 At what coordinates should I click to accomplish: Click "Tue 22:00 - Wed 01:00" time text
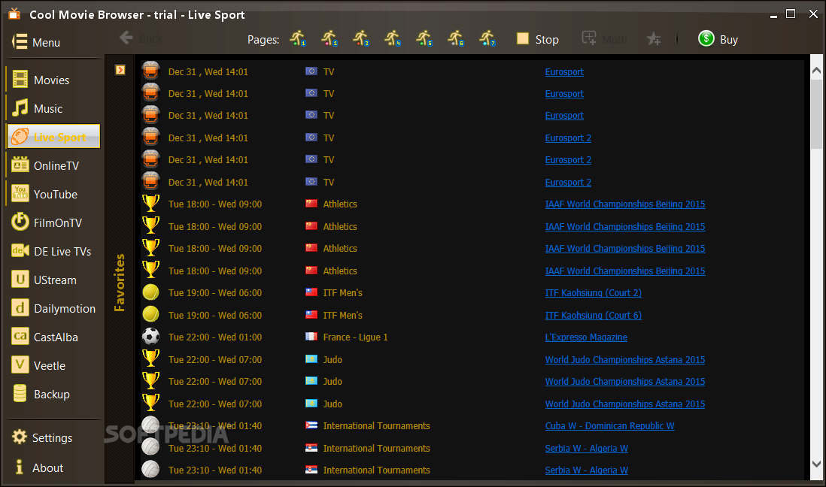pyautogui.click(x=215, y=337)
